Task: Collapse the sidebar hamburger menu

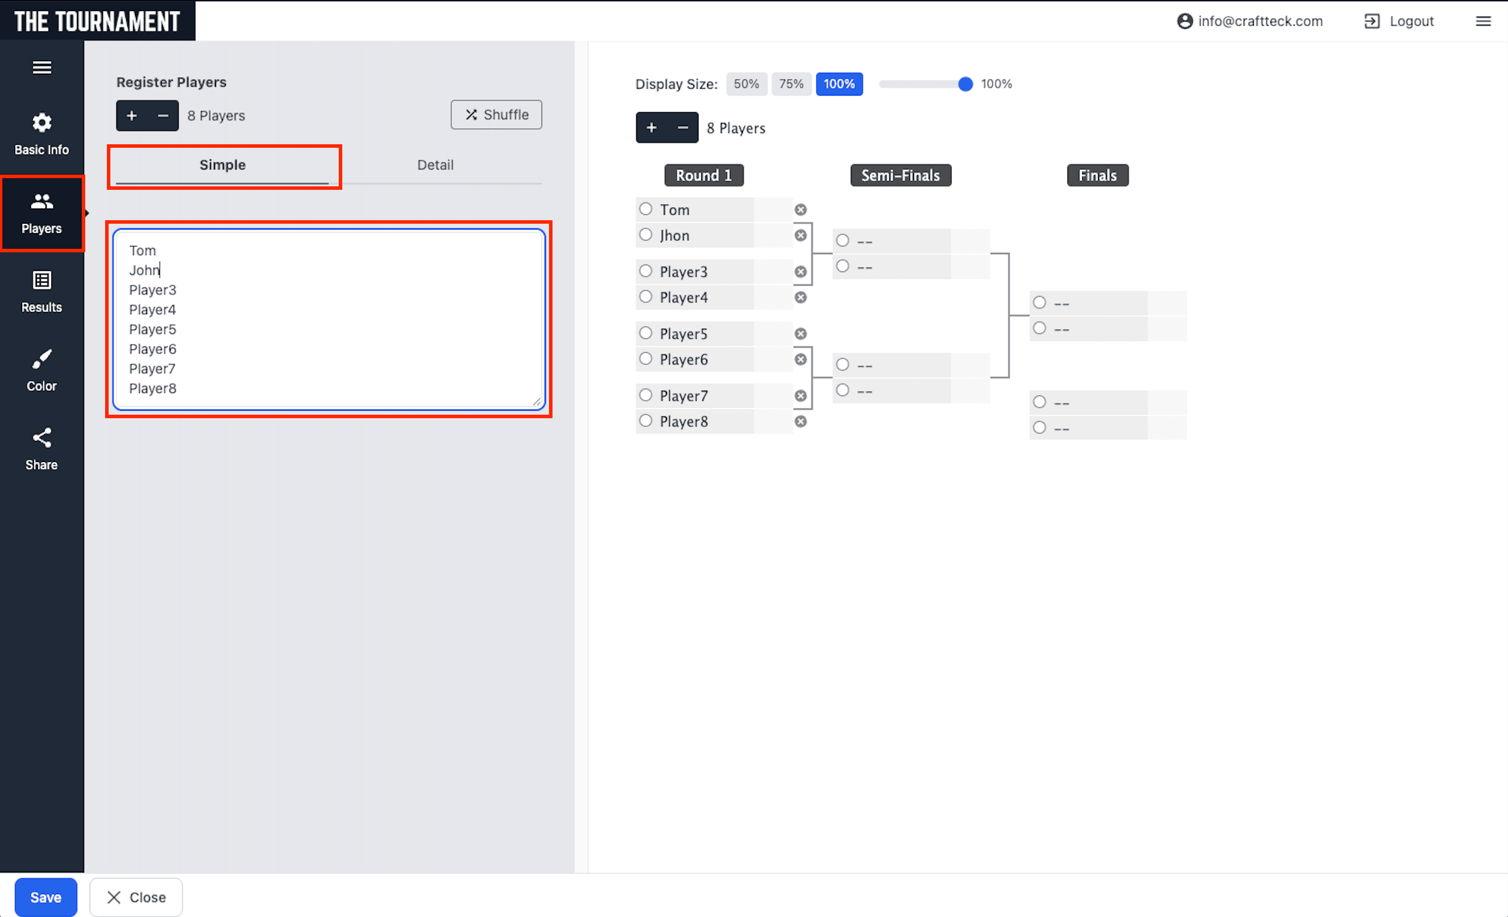Action: click(41, 67)
